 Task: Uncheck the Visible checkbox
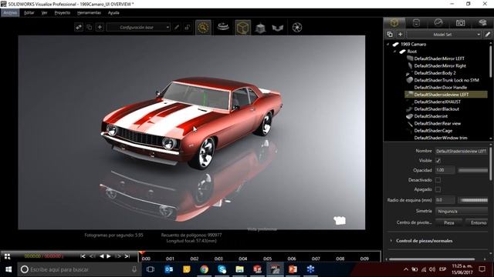click(438, 161)
